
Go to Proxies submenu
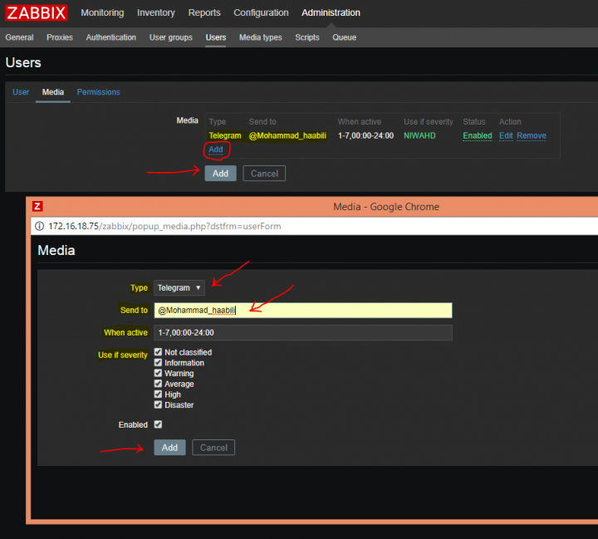(60, 37)
